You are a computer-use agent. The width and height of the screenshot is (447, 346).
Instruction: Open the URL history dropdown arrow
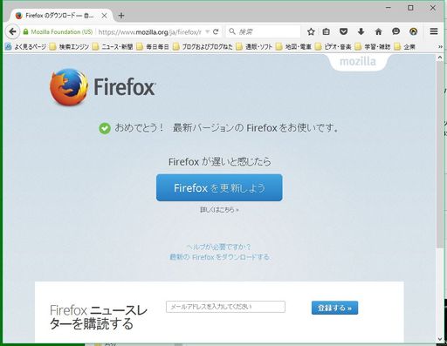click(207, 31)
